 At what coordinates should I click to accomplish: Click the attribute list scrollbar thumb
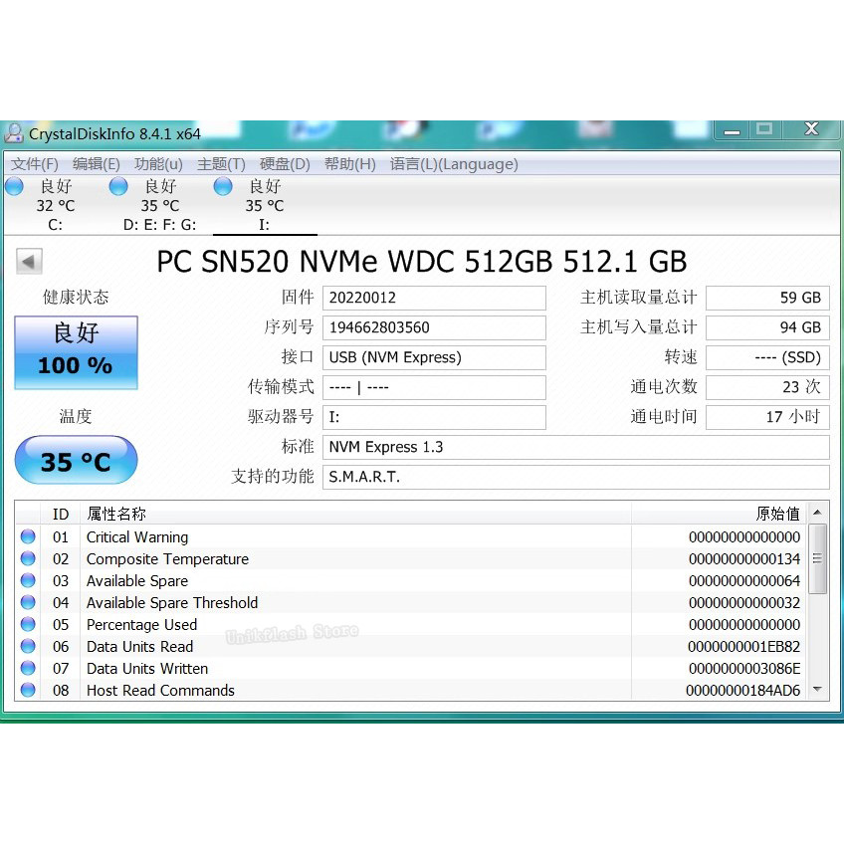pos(818,558)
